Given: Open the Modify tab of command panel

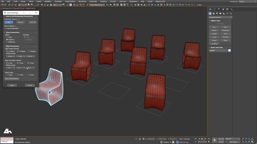Looking at the screenshot, I should click(x=214, y=9).
